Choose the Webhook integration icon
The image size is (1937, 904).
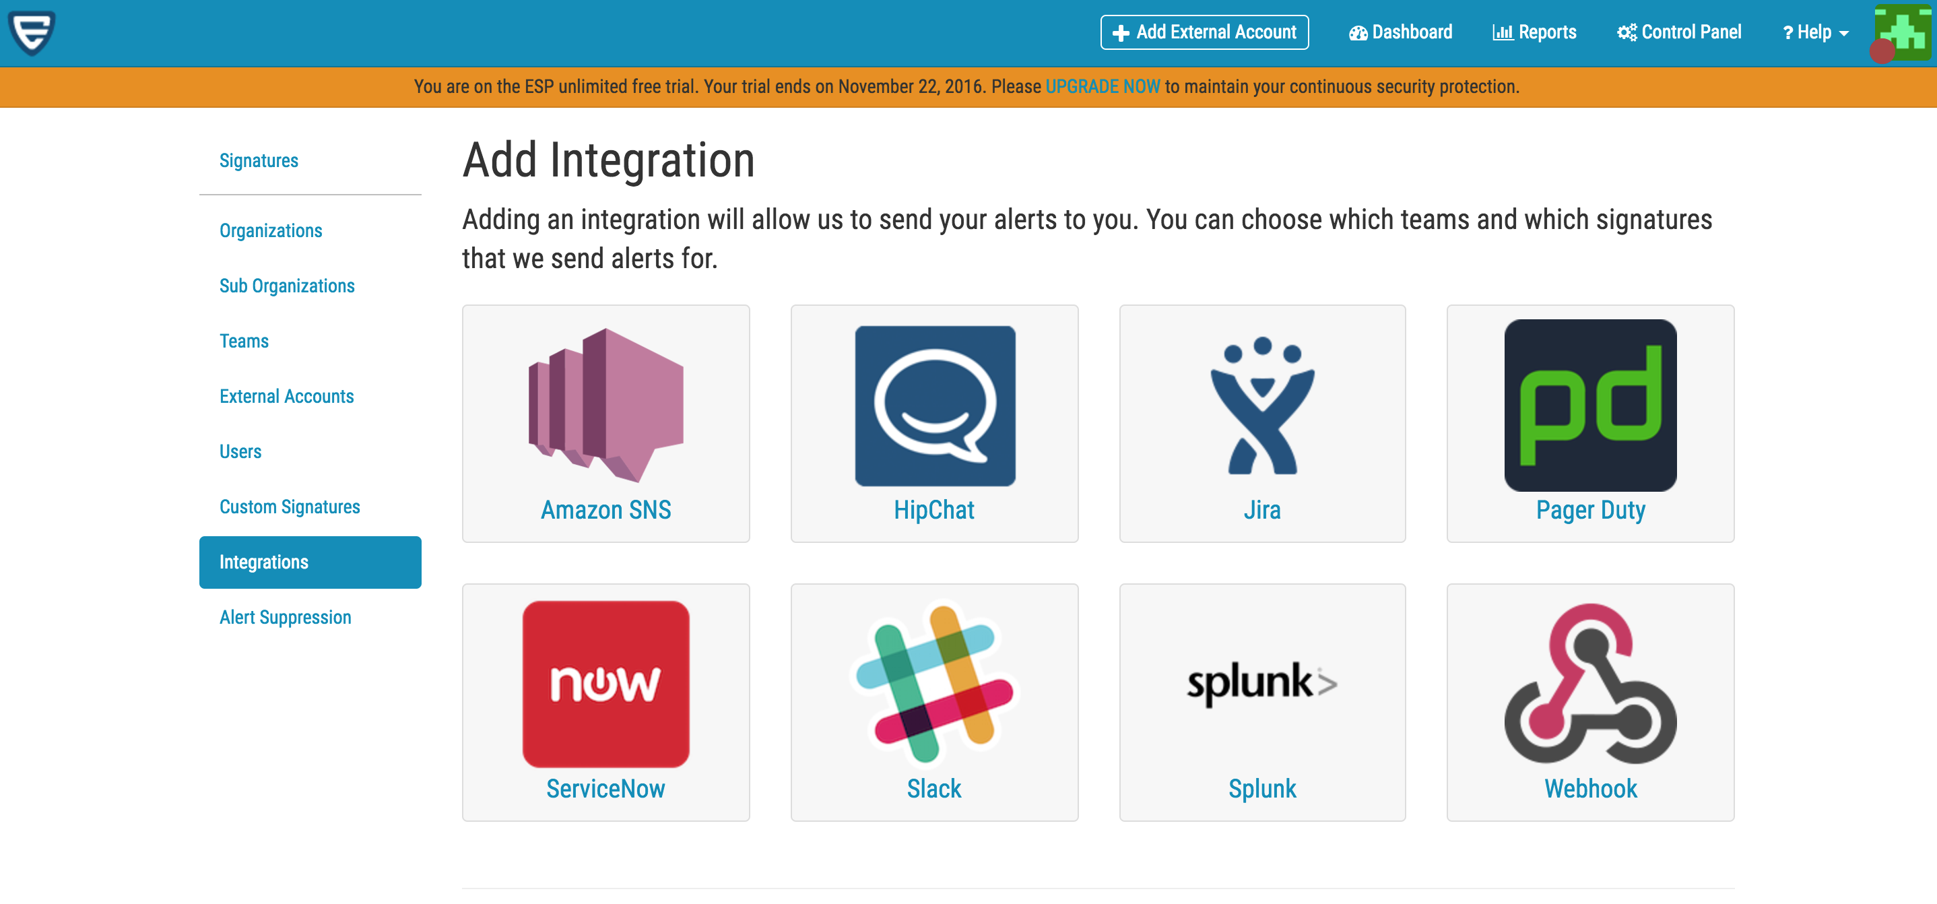point(1589,683)
